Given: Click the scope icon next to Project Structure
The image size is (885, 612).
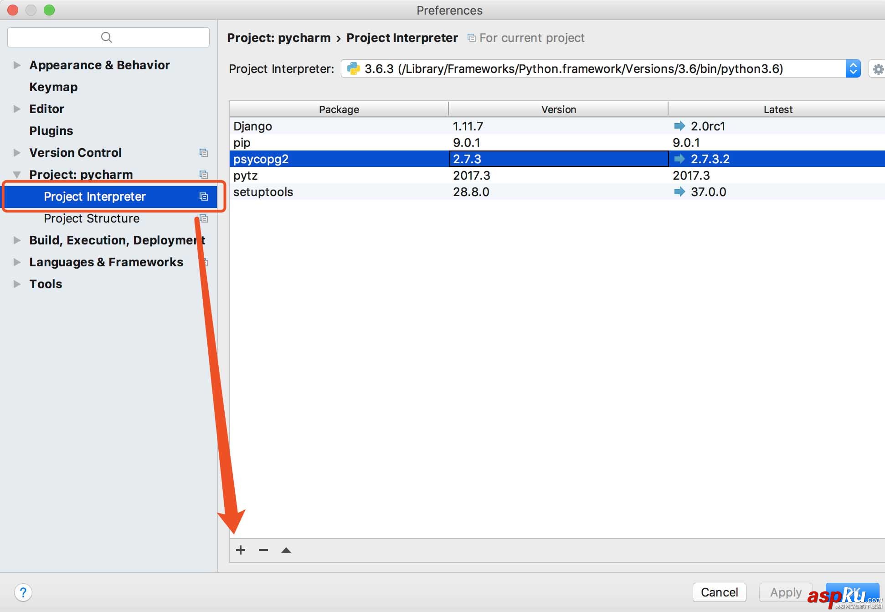Looking at the screenshot, I should click(204, 218).
